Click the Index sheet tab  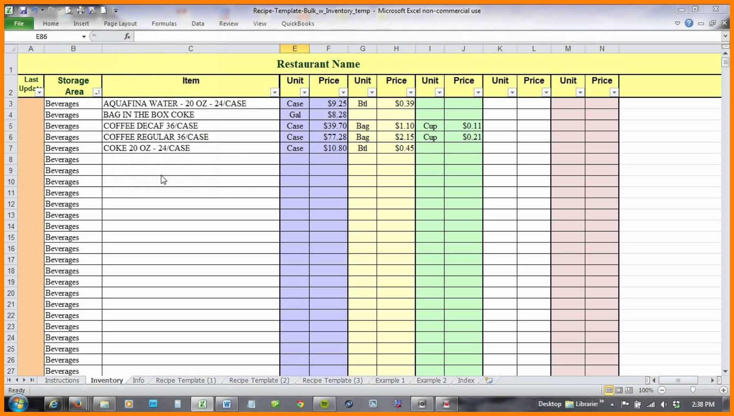(x=465, y=380)
